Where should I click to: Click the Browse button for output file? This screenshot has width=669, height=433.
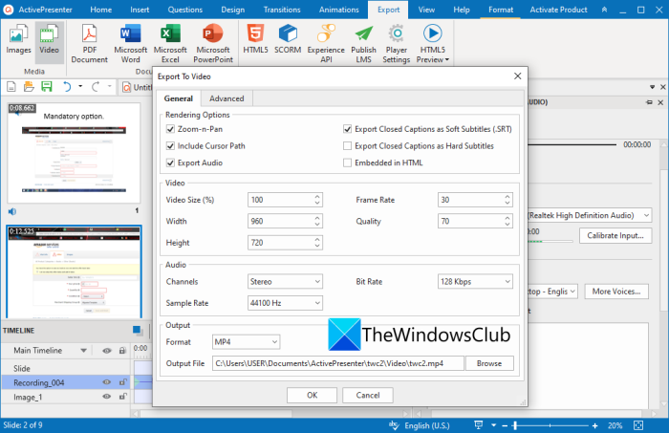pos(489,363)
